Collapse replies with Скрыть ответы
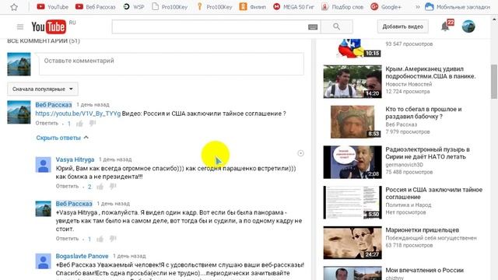The image size is (498, 280). click(x=62, y=138)
